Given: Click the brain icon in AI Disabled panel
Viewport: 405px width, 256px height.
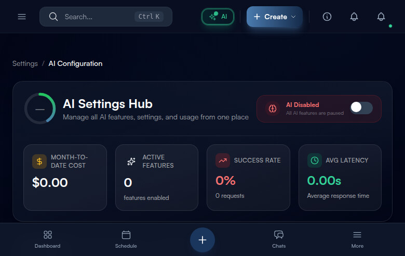Looking at the screenshot, I should point(273,109).
